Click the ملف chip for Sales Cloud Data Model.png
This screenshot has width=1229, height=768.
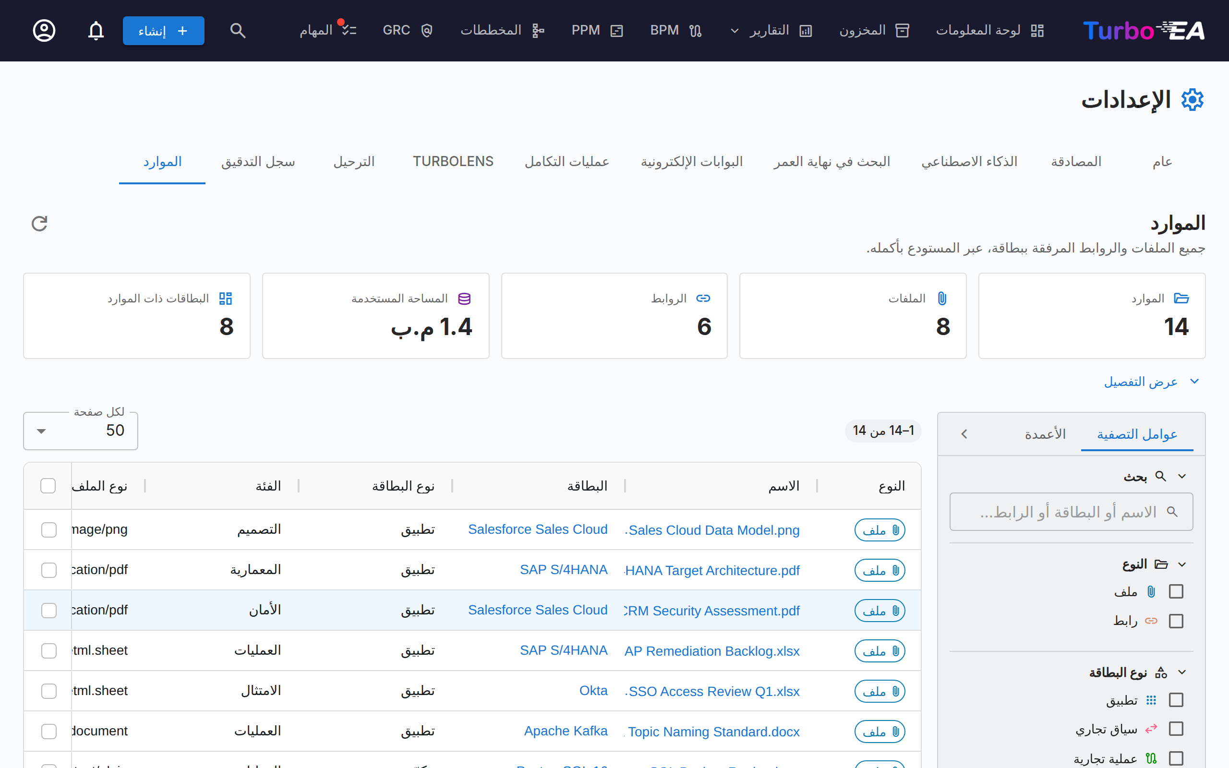(880, 530)
